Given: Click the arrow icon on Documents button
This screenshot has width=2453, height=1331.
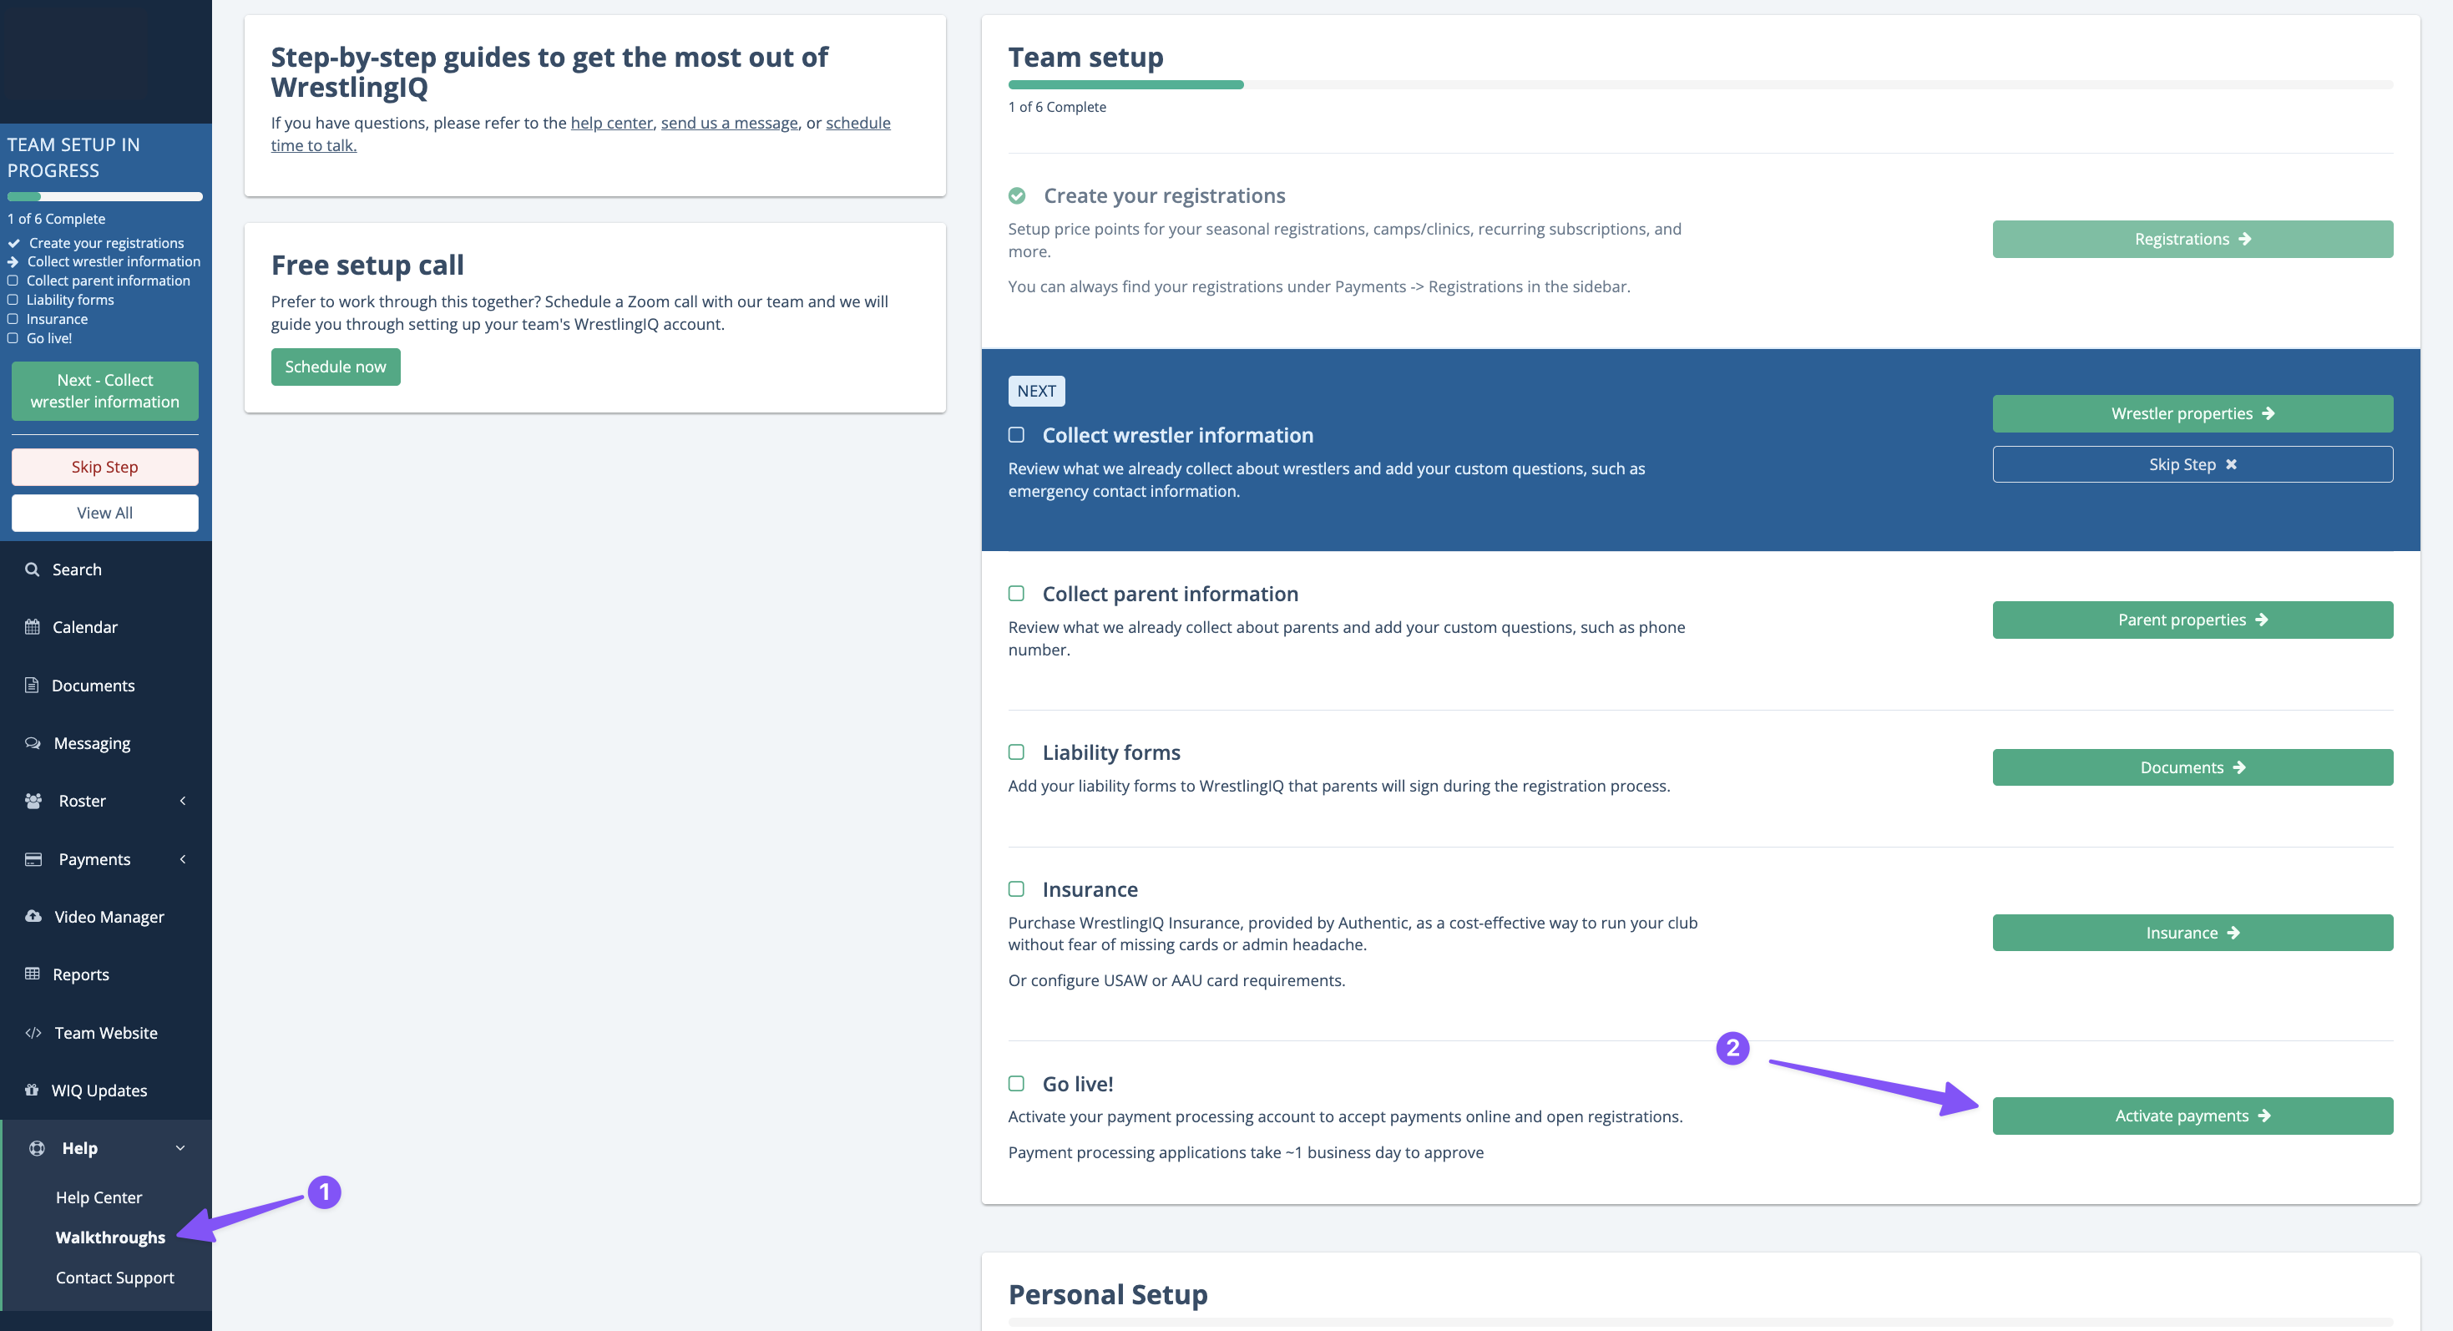Looking at the screenshot, I should click(x=2240, y=767).
